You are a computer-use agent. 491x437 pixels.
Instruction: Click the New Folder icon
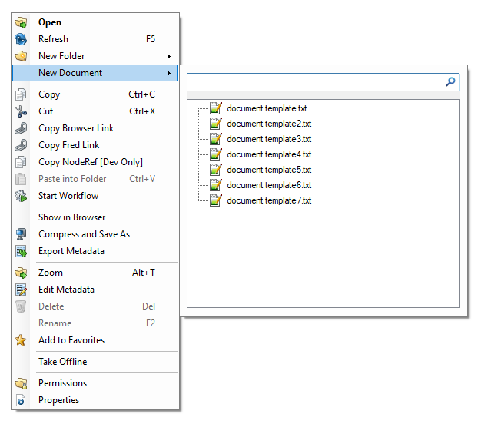pyautogui.click(x=21, y=56)
